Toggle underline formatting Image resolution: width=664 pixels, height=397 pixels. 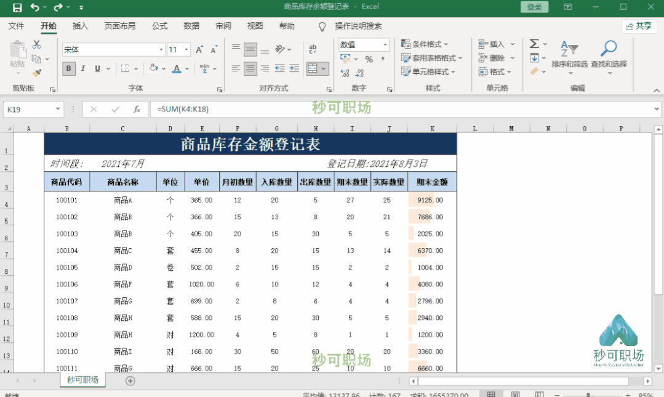pyautogui.click(x=97, y=69)
